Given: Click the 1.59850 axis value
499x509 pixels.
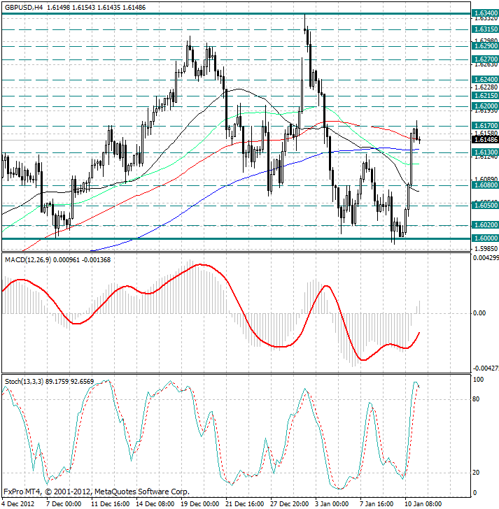Looking at the screenshot, I should pos(486,249).
